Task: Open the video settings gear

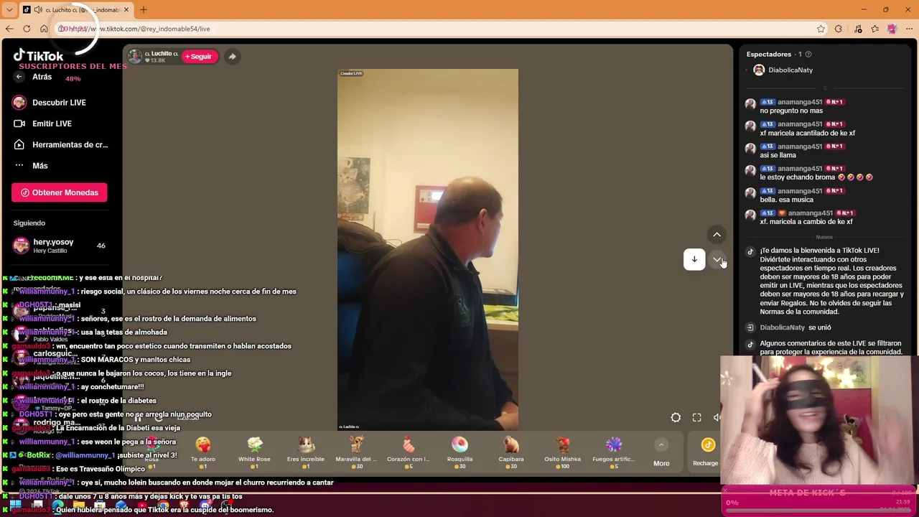Action: point(676,418)
